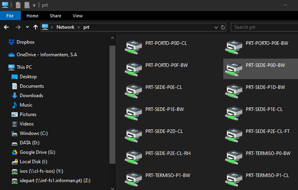Viewport: 298px width, 190px height.
Task: Select Desktop in navigation pane
Action: [x=28, y=77]
